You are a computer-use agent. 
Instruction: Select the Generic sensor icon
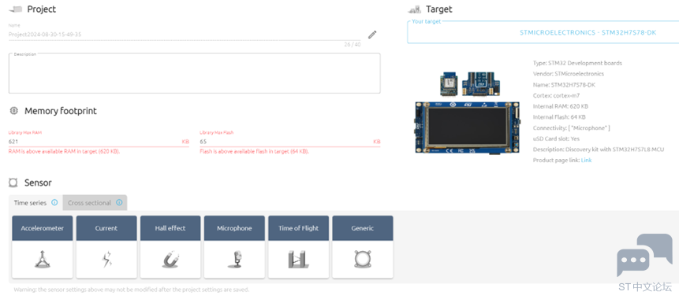click(363, 259)
